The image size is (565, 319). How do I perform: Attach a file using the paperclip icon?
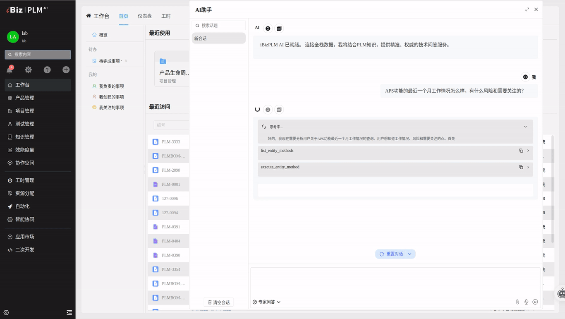coord(517,302)
